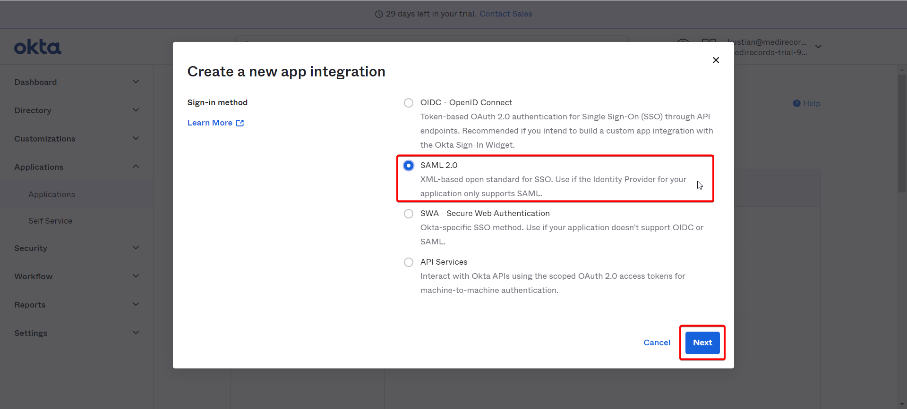Expand the Workflow menu chevron
This screenshot has width=907, height=409.
(136, 276)
